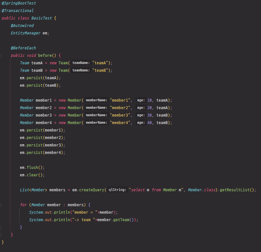Click the age value 20
261x252 pixels.
click(149, 108)
